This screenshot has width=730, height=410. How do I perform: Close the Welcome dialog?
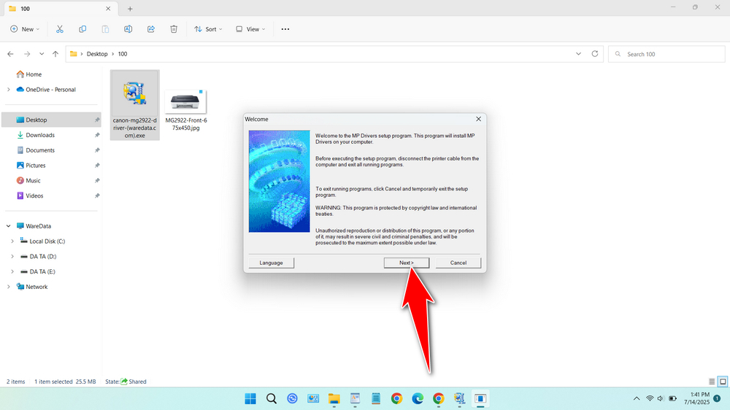tap(478, 119)
